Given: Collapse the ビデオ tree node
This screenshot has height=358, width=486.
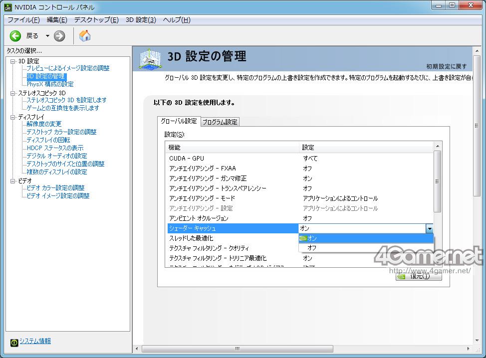Looking at the screenshot, I should pyautogui.click(x=12, y=181).
